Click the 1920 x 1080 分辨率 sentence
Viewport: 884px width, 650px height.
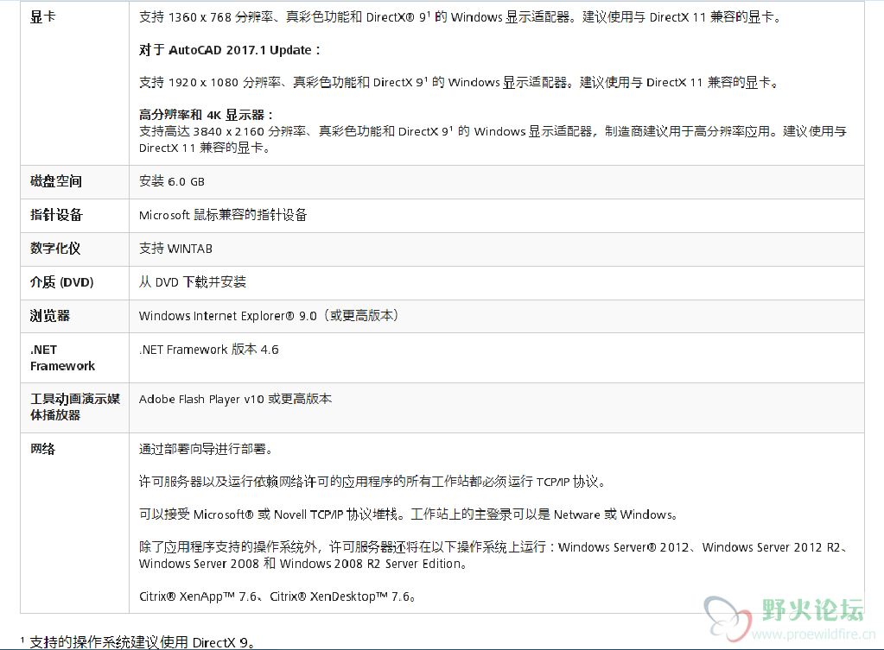coord(459,82)
